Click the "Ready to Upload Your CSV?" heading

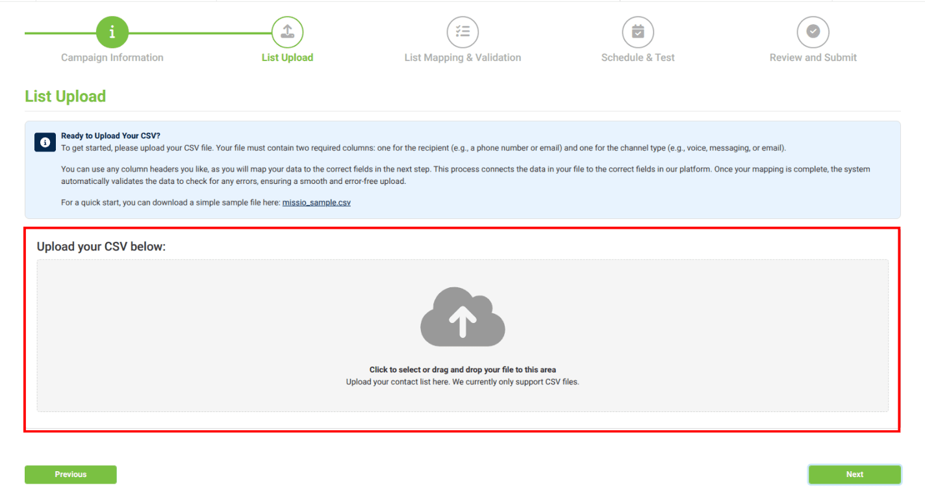point(110,136)
